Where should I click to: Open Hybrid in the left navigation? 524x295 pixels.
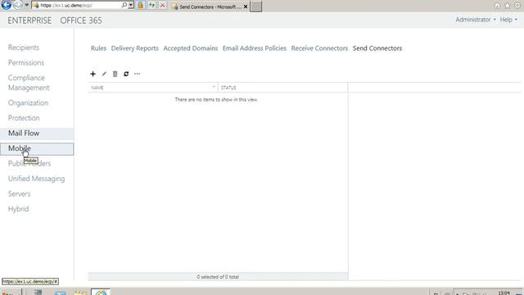coord(18,209)
